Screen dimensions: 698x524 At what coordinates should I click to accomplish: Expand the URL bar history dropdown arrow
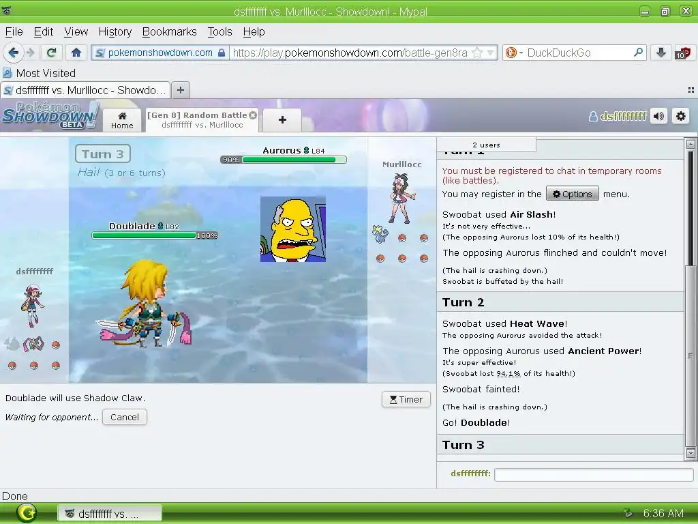490,53
